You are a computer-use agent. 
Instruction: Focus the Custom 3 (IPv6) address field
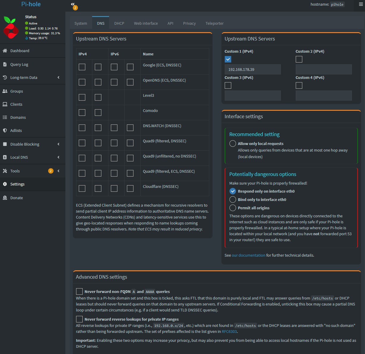click(253, 96)
